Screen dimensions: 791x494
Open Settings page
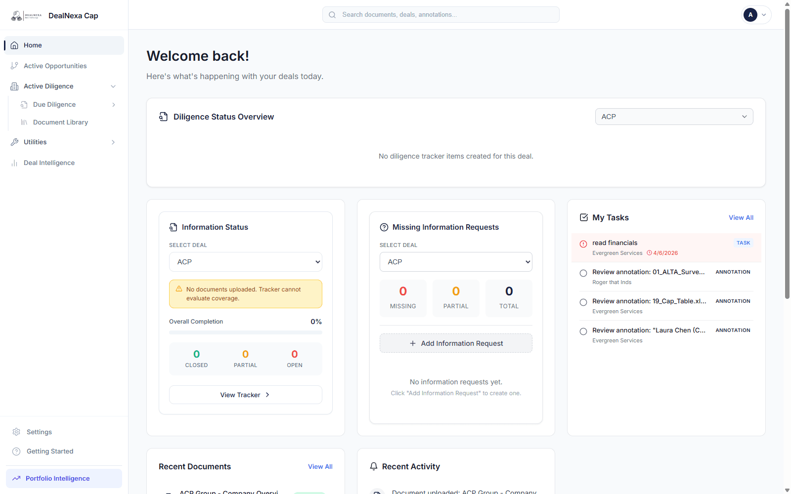(64, 432)
